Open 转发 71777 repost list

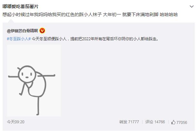[129, 122]
